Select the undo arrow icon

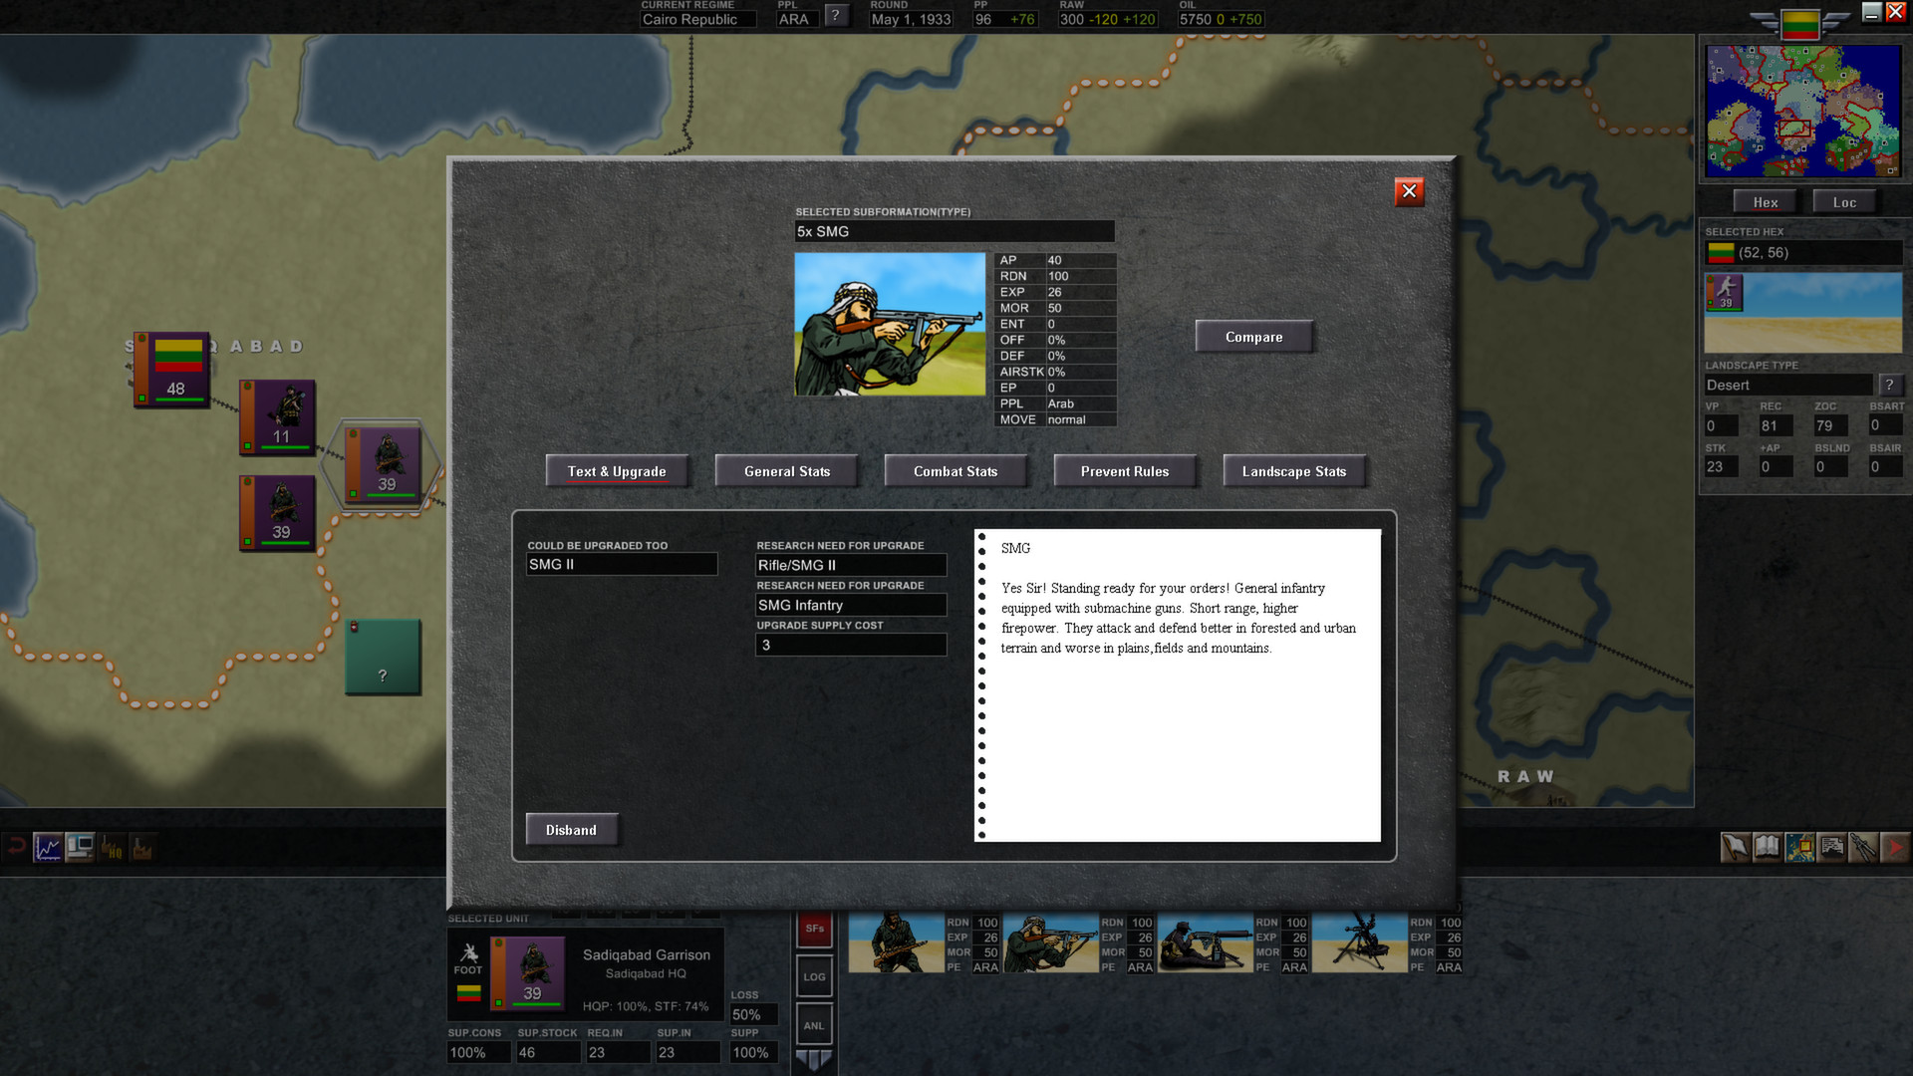18,849
